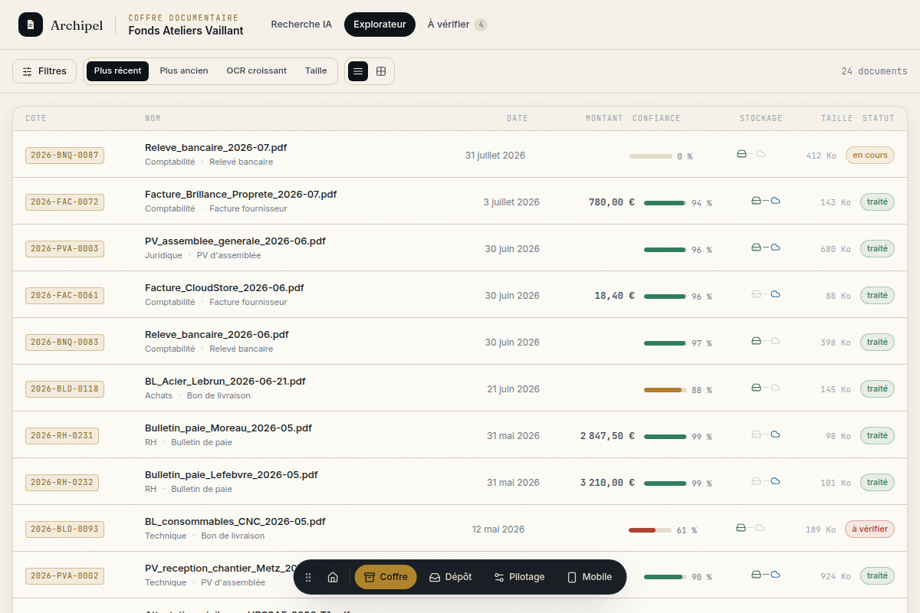This screenshot has height=613, width=920.
Task: Switch to grid view layout
Action: click(x=381, y=71)
